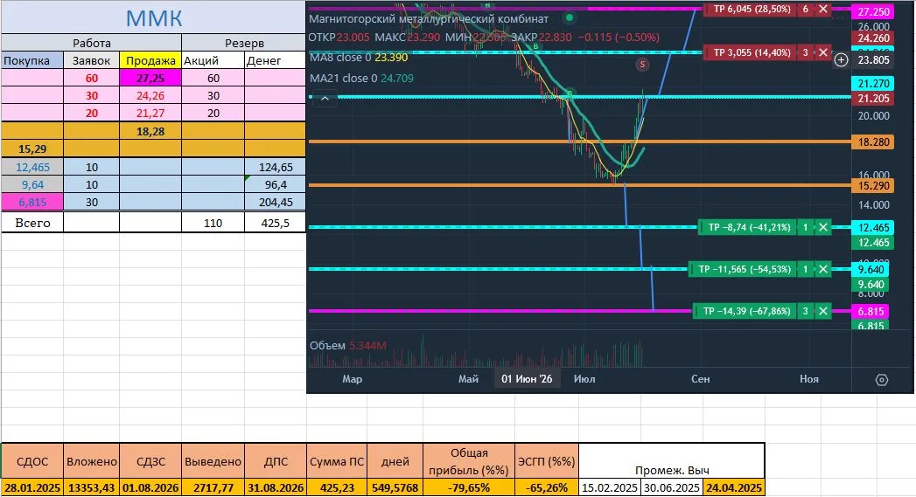
Task: Click Магнитогорский металлургический комбинат chart title
Action: coord(429,18)
